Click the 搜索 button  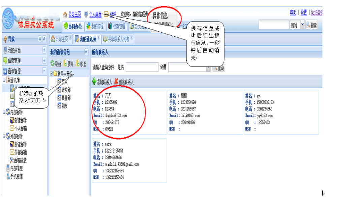(x=312, y=25)
